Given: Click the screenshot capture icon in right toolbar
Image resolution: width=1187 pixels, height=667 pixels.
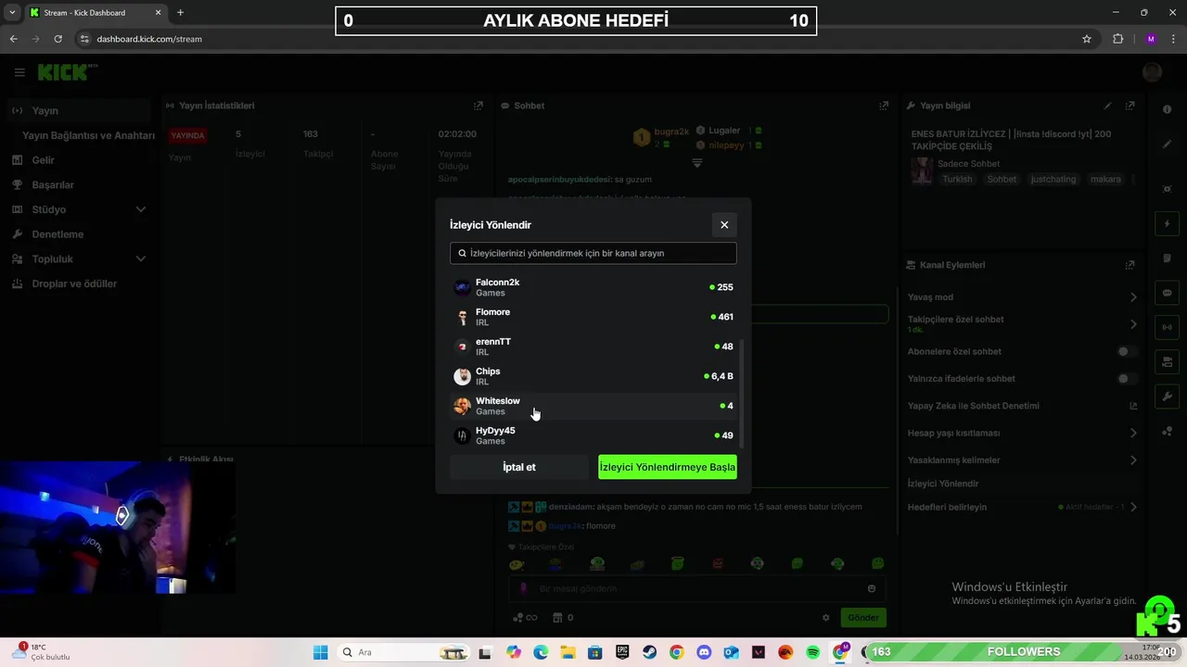Looking at the screenshot, I should [x=1167, y=189].
